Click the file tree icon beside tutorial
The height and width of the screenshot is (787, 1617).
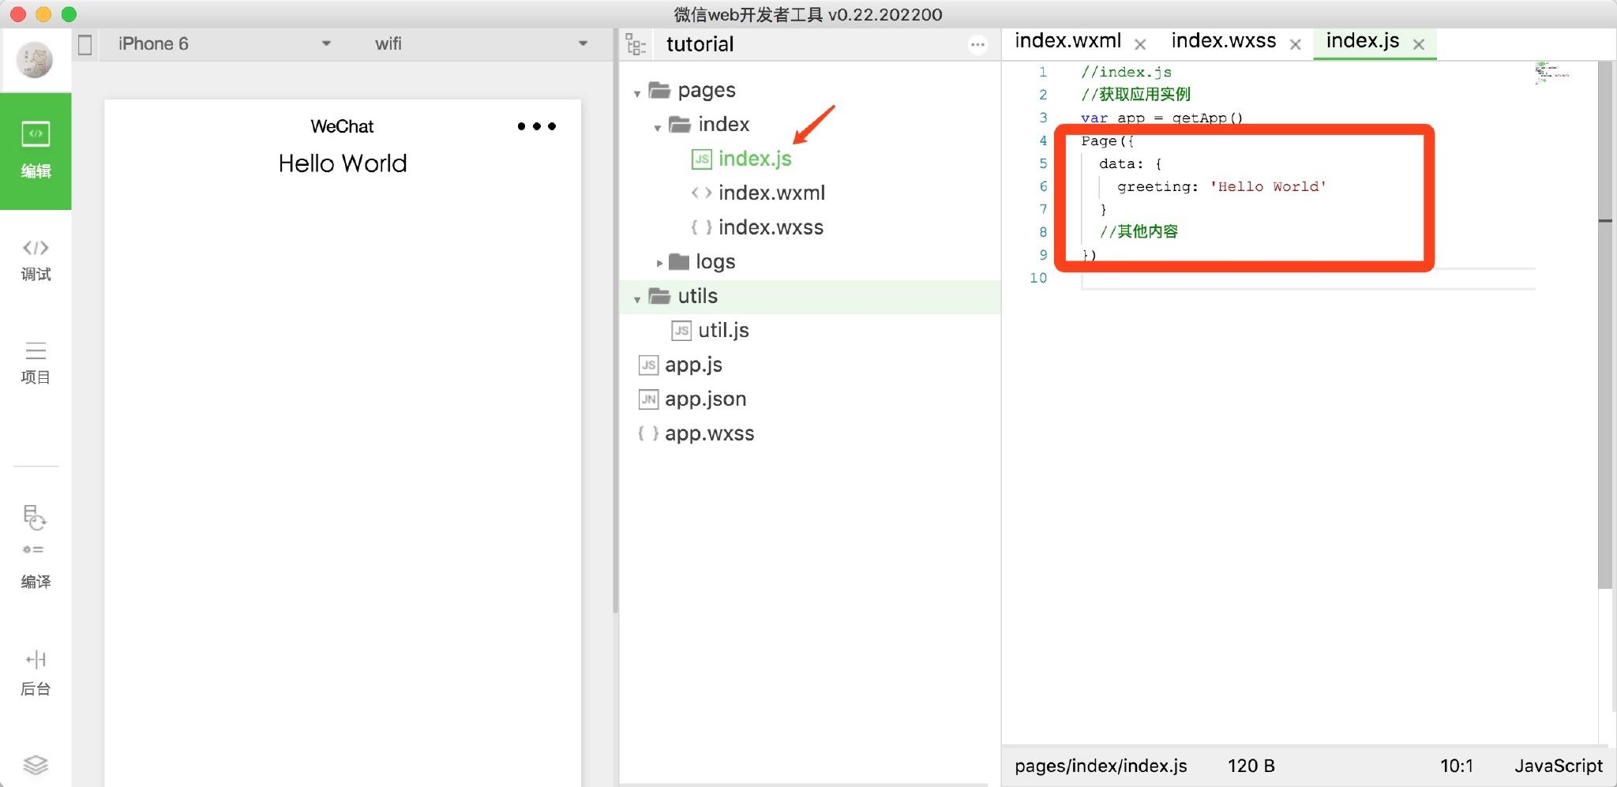636,44
